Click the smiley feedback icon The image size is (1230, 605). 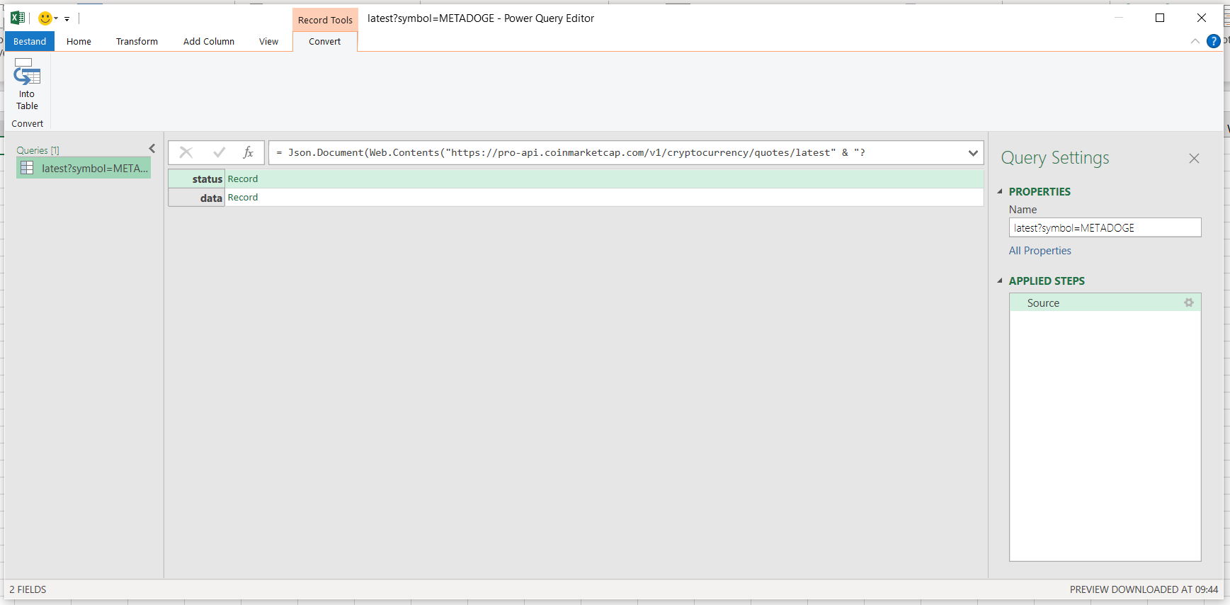(45, 18)
